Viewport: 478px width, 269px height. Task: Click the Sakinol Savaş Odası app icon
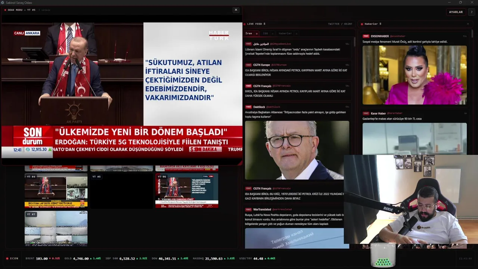point(3,3)
